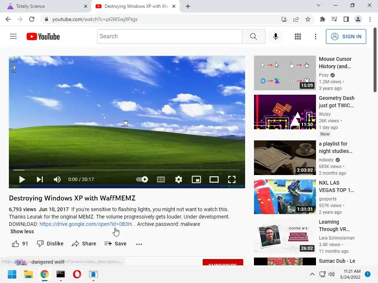Screen dimensions: 378x283
Task: Click the SIGN IN button
Action: pyautogui.click(x=346, y=36)
